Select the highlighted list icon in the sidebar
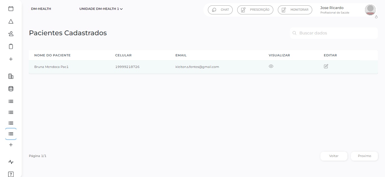 pyautogui.click(x=11, y=134)
